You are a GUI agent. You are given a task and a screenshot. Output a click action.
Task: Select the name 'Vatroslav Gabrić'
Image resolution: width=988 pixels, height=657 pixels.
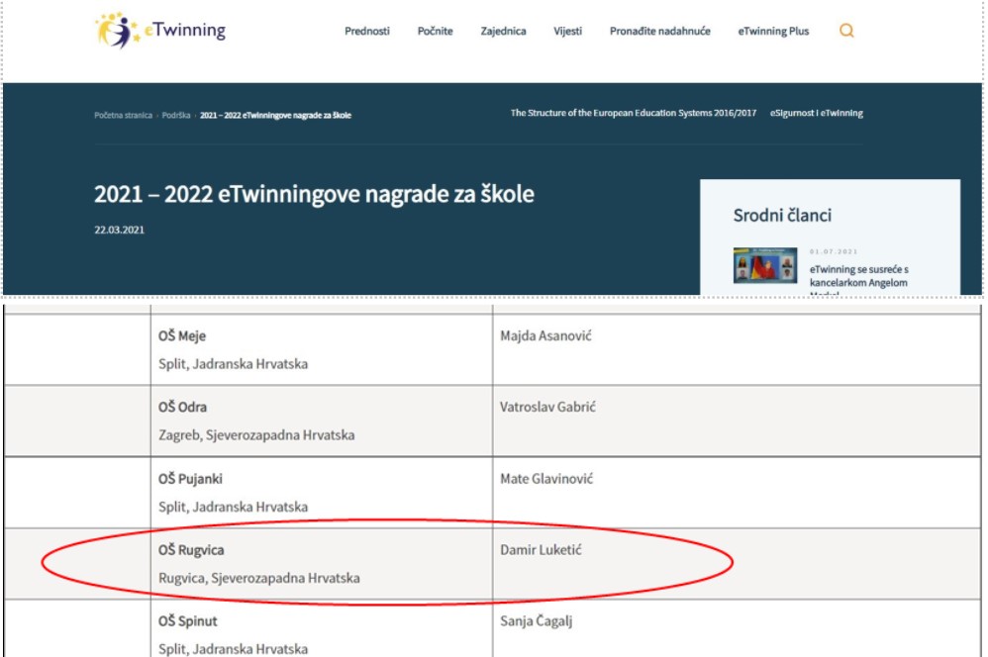[x=547, y=407]
